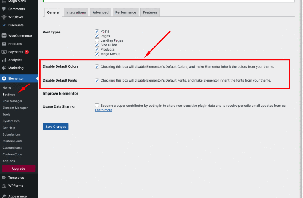Click the Analytics bar chart icon
This screenshot has height=198, width=303.
4,60
